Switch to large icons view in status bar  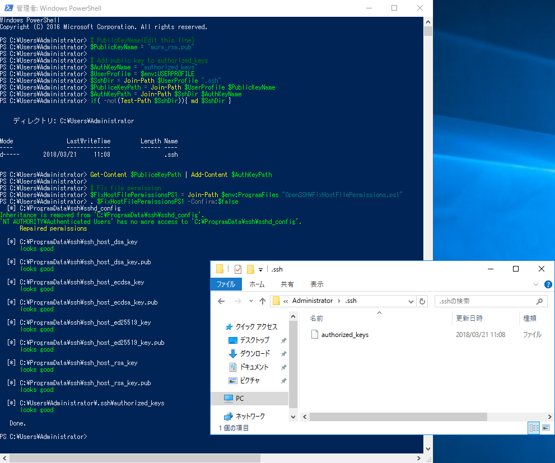click(546, 428)
